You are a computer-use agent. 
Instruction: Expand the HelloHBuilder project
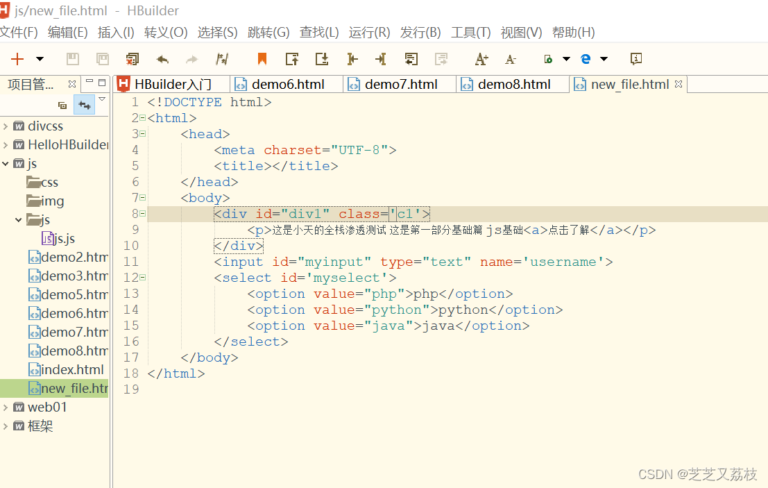6,145
